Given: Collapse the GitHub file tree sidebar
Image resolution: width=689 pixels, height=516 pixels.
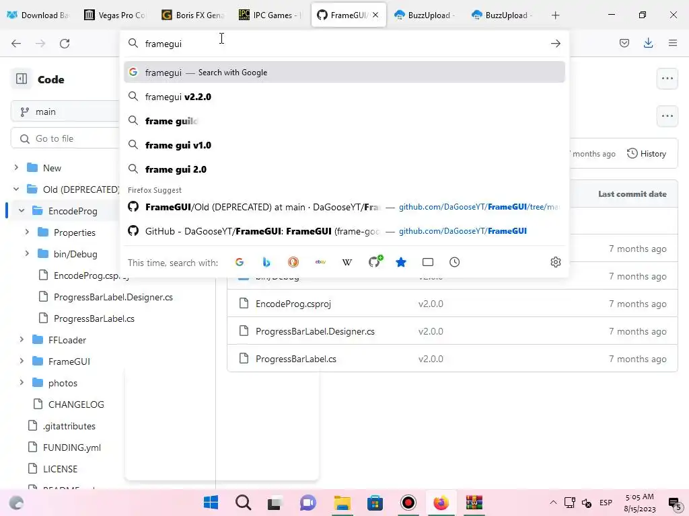Looking at the screenshot, I should 21,79.
